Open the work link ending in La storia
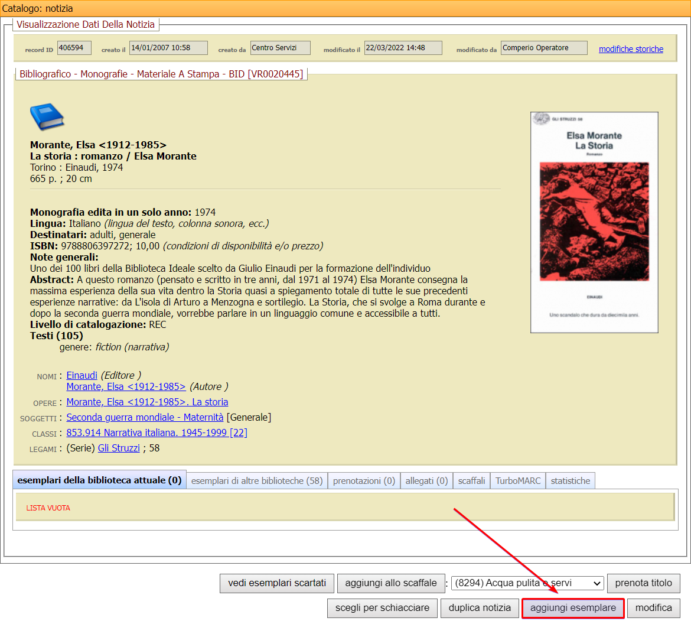The width and height of the screenshot is (691, 621). coord(147,402)
